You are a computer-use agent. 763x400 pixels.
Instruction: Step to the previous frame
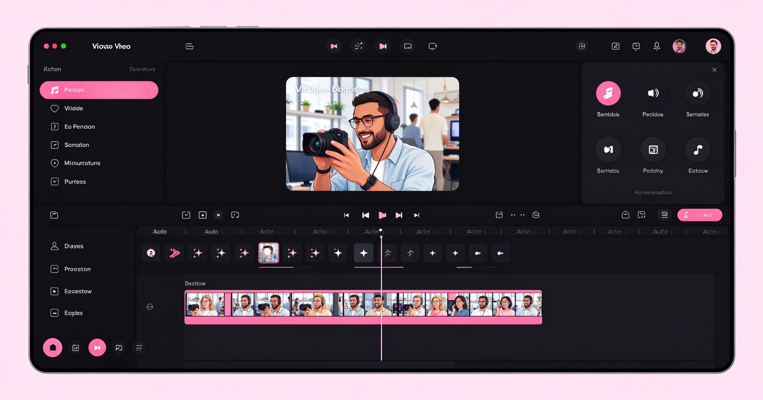pyautogui.click(x=365, y=215)
